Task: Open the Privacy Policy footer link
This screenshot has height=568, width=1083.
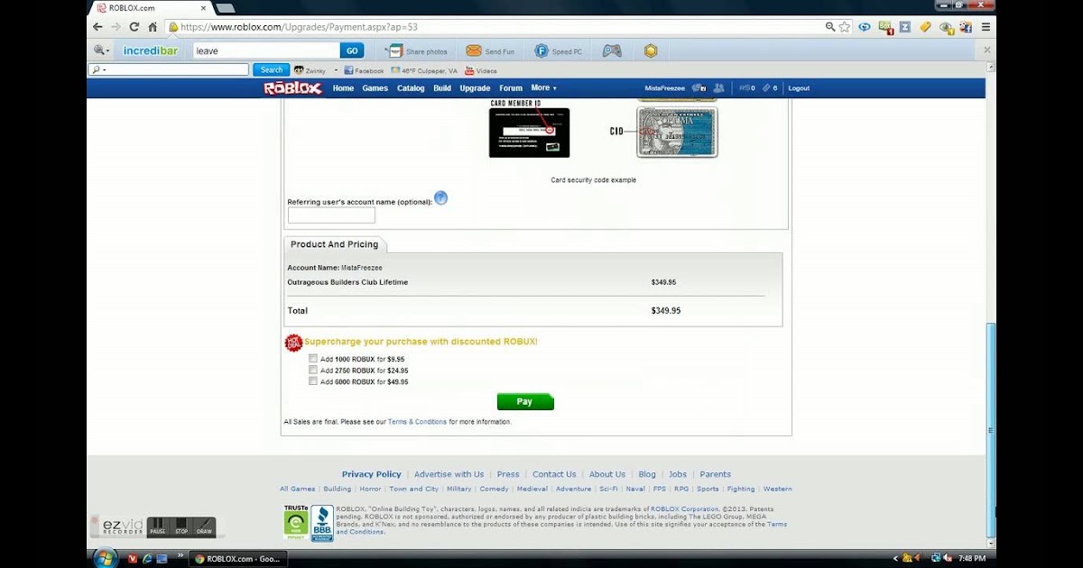Action: pos(371,474)
